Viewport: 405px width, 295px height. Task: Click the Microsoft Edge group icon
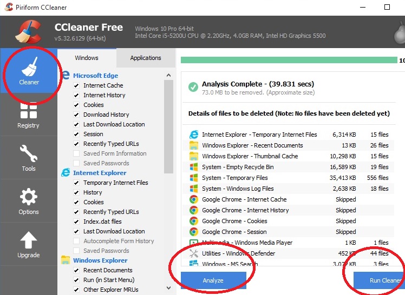pyautogui.click(x=66, y=75)
